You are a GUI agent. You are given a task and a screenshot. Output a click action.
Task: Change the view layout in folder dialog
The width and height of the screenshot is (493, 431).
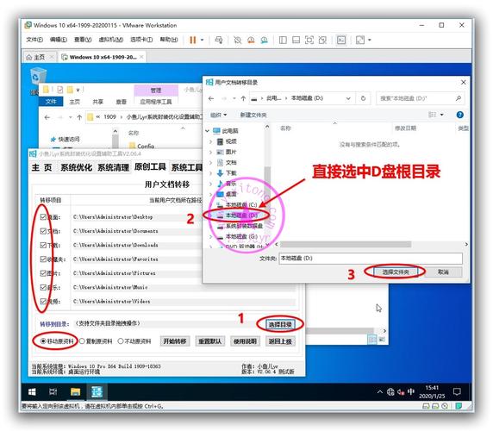[x=433, y=115]
